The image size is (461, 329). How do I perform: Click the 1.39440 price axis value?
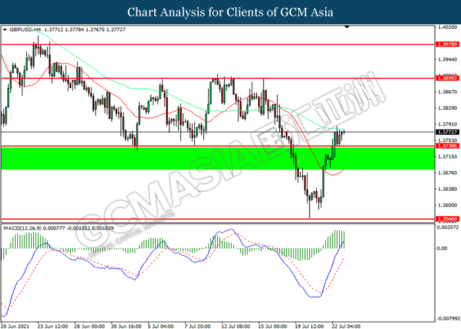[x=447, y=60]
